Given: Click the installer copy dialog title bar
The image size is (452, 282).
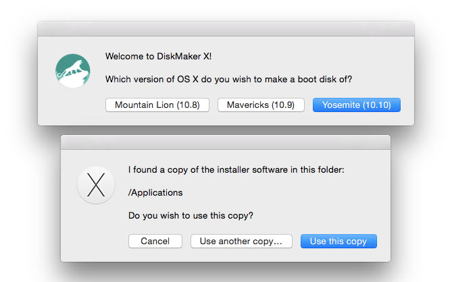Looking at the screenshot, I should pyautogui.click(x=226, y=142).
